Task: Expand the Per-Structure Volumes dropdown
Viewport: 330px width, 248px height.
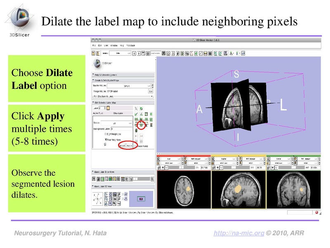Action: [x=151, y=96]
